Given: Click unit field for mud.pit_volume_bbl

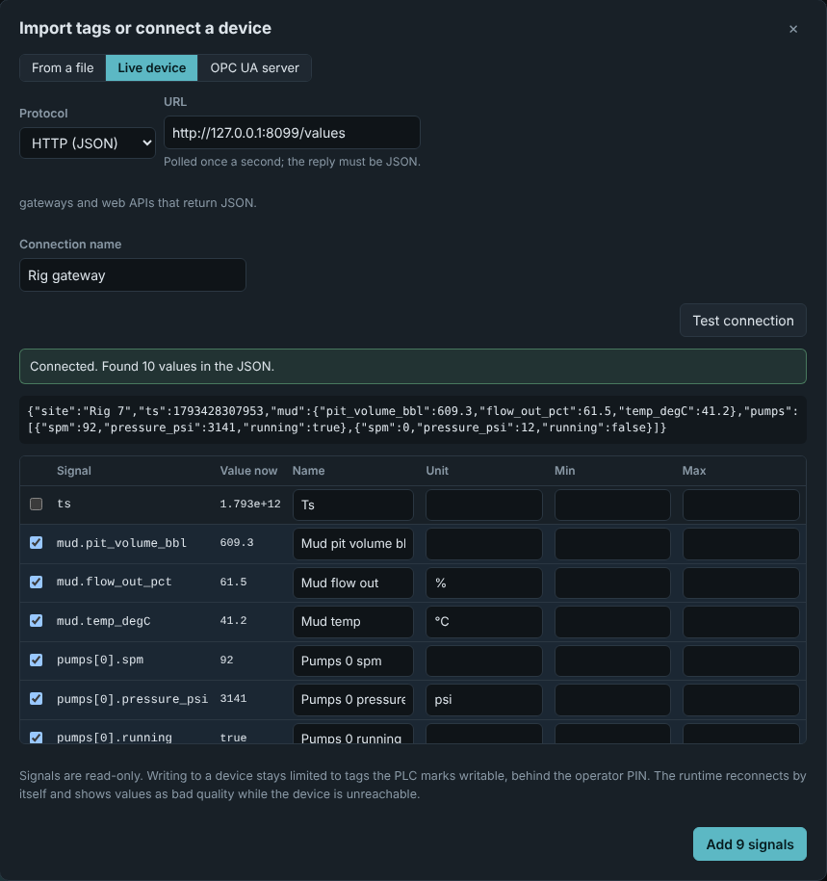Looking at the screenshot, I should [x=483, y=543].
